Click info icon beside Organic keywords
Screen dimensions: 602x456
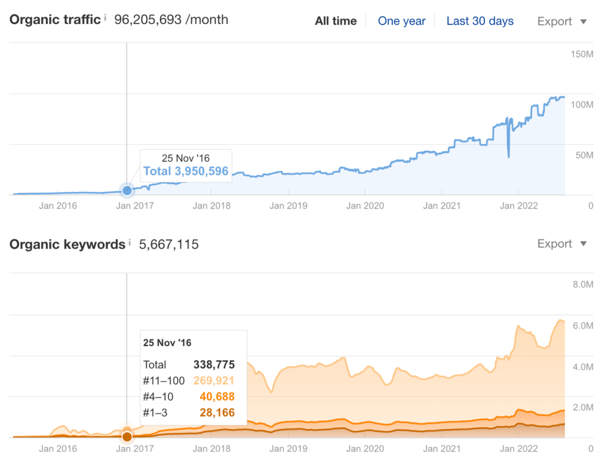[130, 242]
